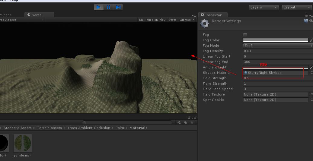Go to Palm breadcrumb folder
313x161 pixels.
click(120, 128)
